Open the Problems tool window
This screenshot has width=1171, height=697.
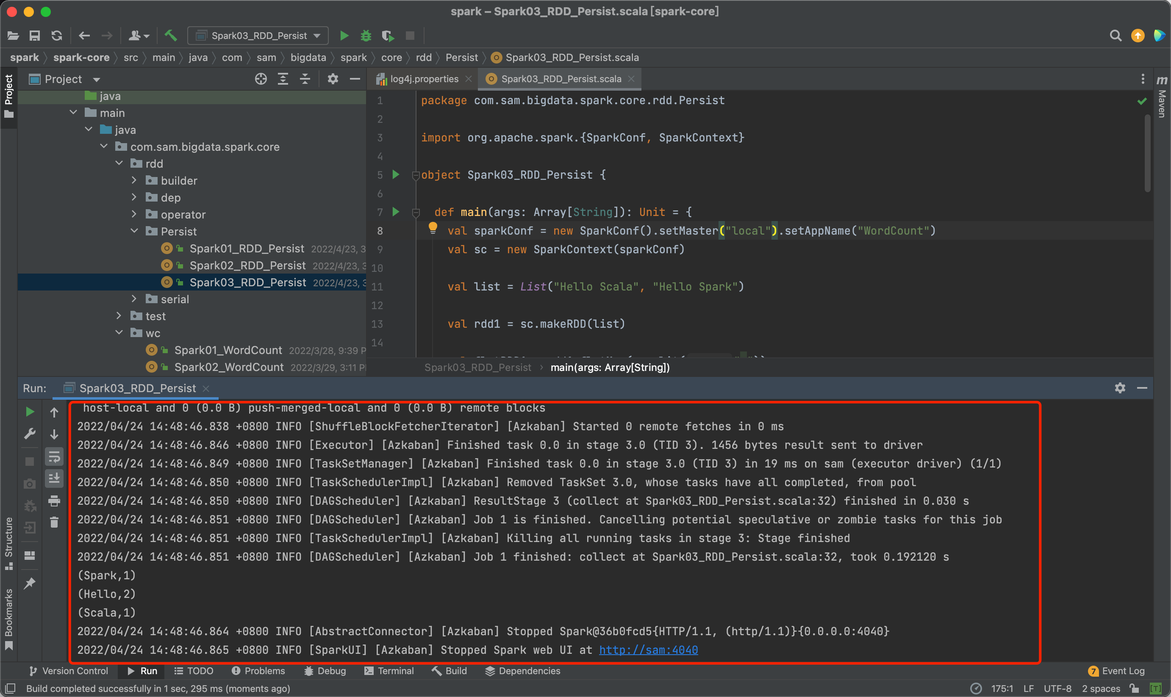(x=258, y=671)
